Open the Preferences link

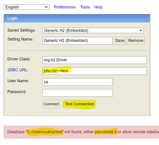pyautogui.click(x=65, y=7)
